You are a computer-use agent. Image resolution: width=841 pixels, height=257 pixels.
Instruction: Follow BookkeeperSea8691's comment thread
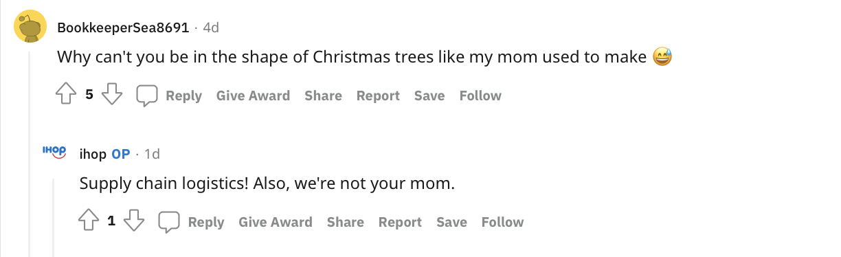(480, 96)
